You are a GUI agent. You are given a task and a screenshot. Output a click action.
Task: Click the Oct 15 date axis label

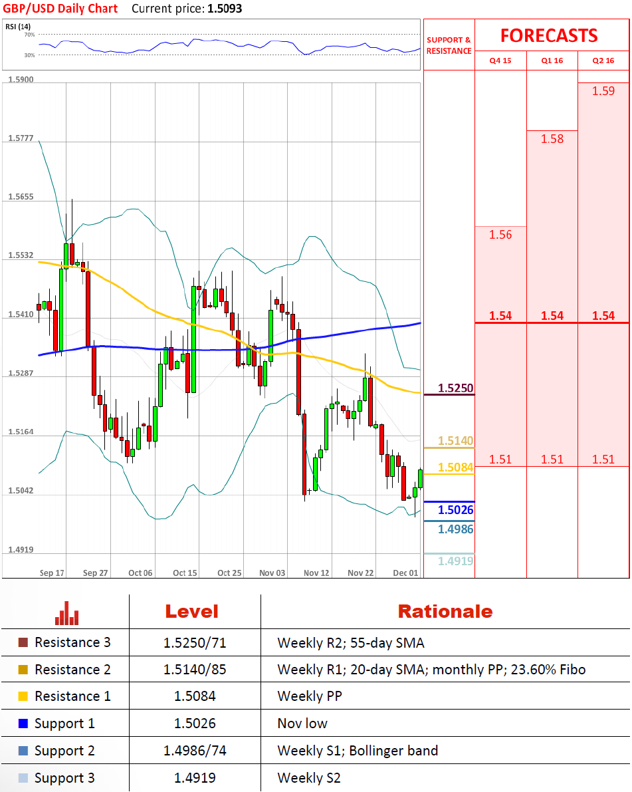[x=185, y=573]
